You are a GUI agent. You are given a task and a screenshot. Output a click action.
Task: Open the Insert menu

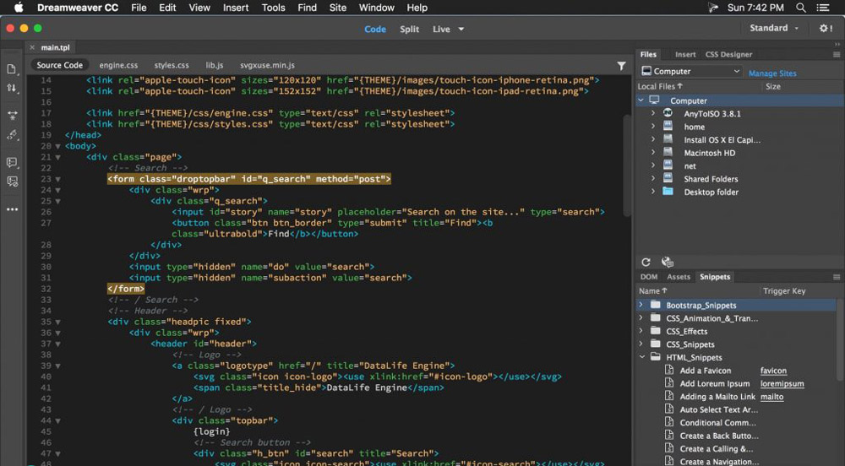tap(236, 8)
